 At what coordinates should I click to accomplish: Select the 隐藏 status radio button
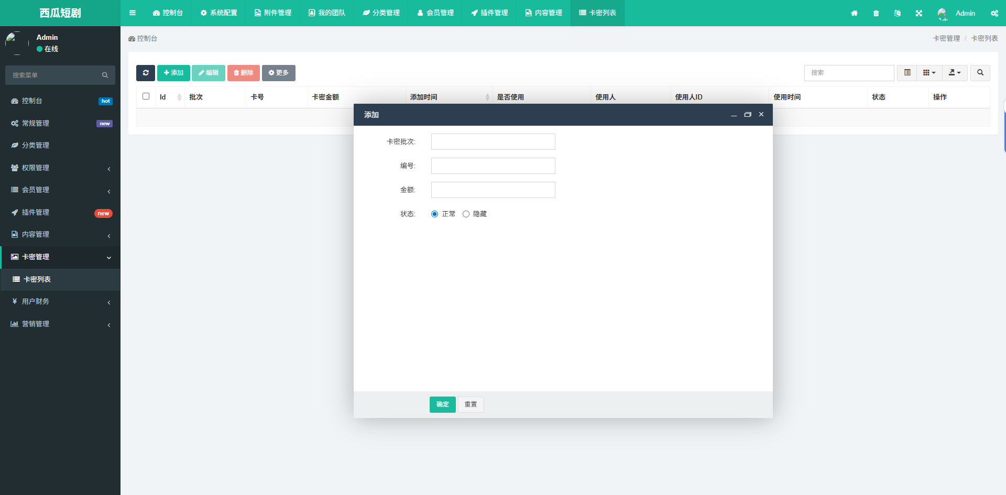click(x=466, y=214)
